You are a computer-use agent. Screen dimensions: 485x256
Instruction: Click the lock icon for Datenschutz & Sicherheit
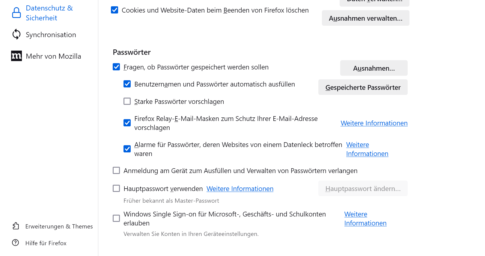(x=16, y=13)
